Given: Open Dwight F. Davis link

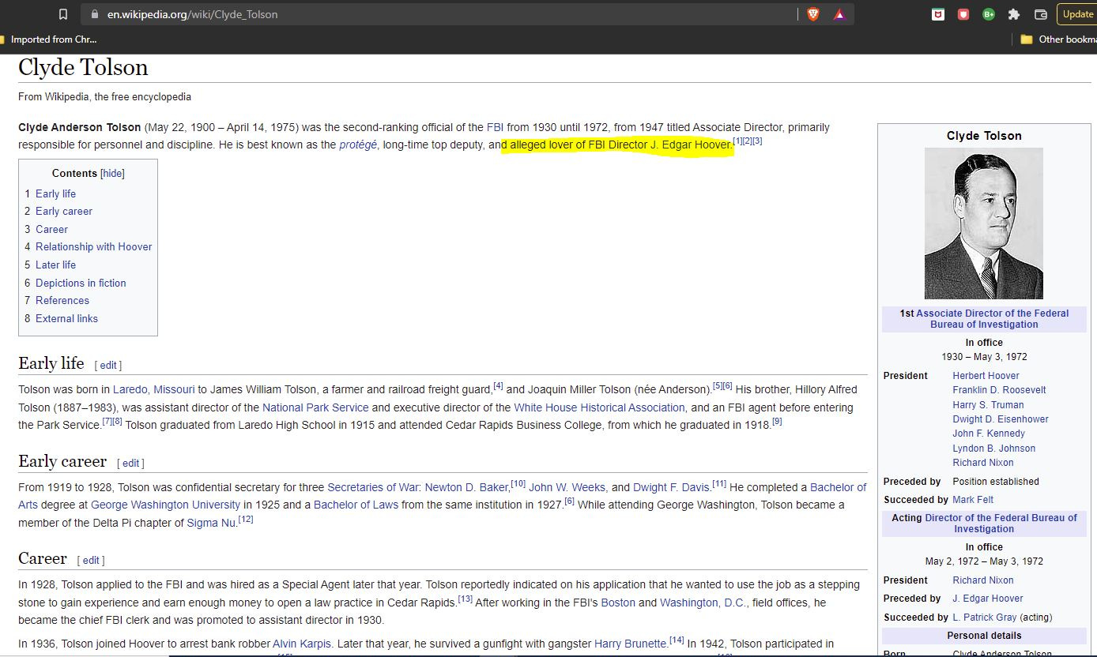Looking at the screenshot, I should [671, 487].
